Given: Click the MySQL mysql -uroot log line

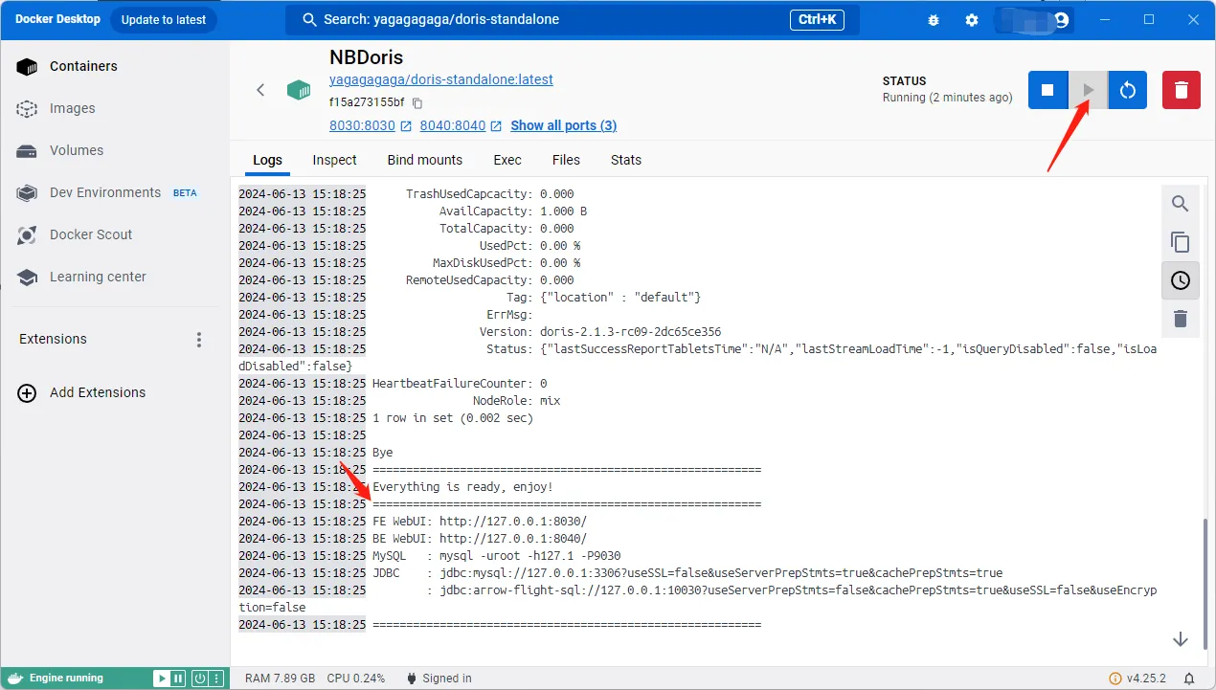Looking at the screenshot, I should pyautogui.click(x=496, y=556).
